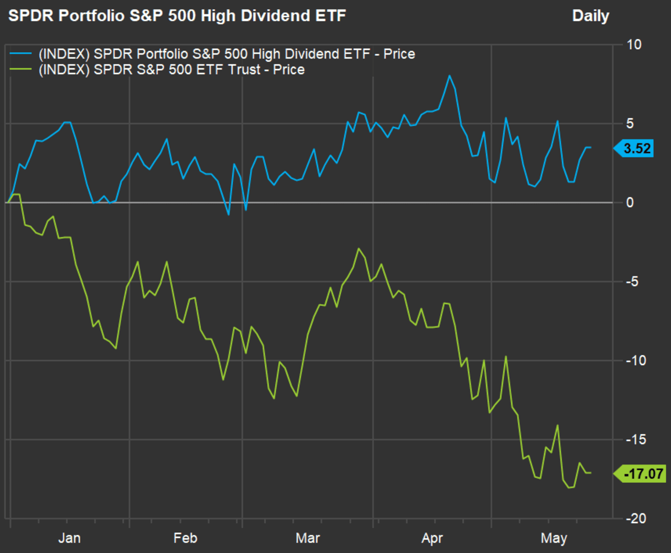Click the Feb label on the x-axis

point(186,538)
